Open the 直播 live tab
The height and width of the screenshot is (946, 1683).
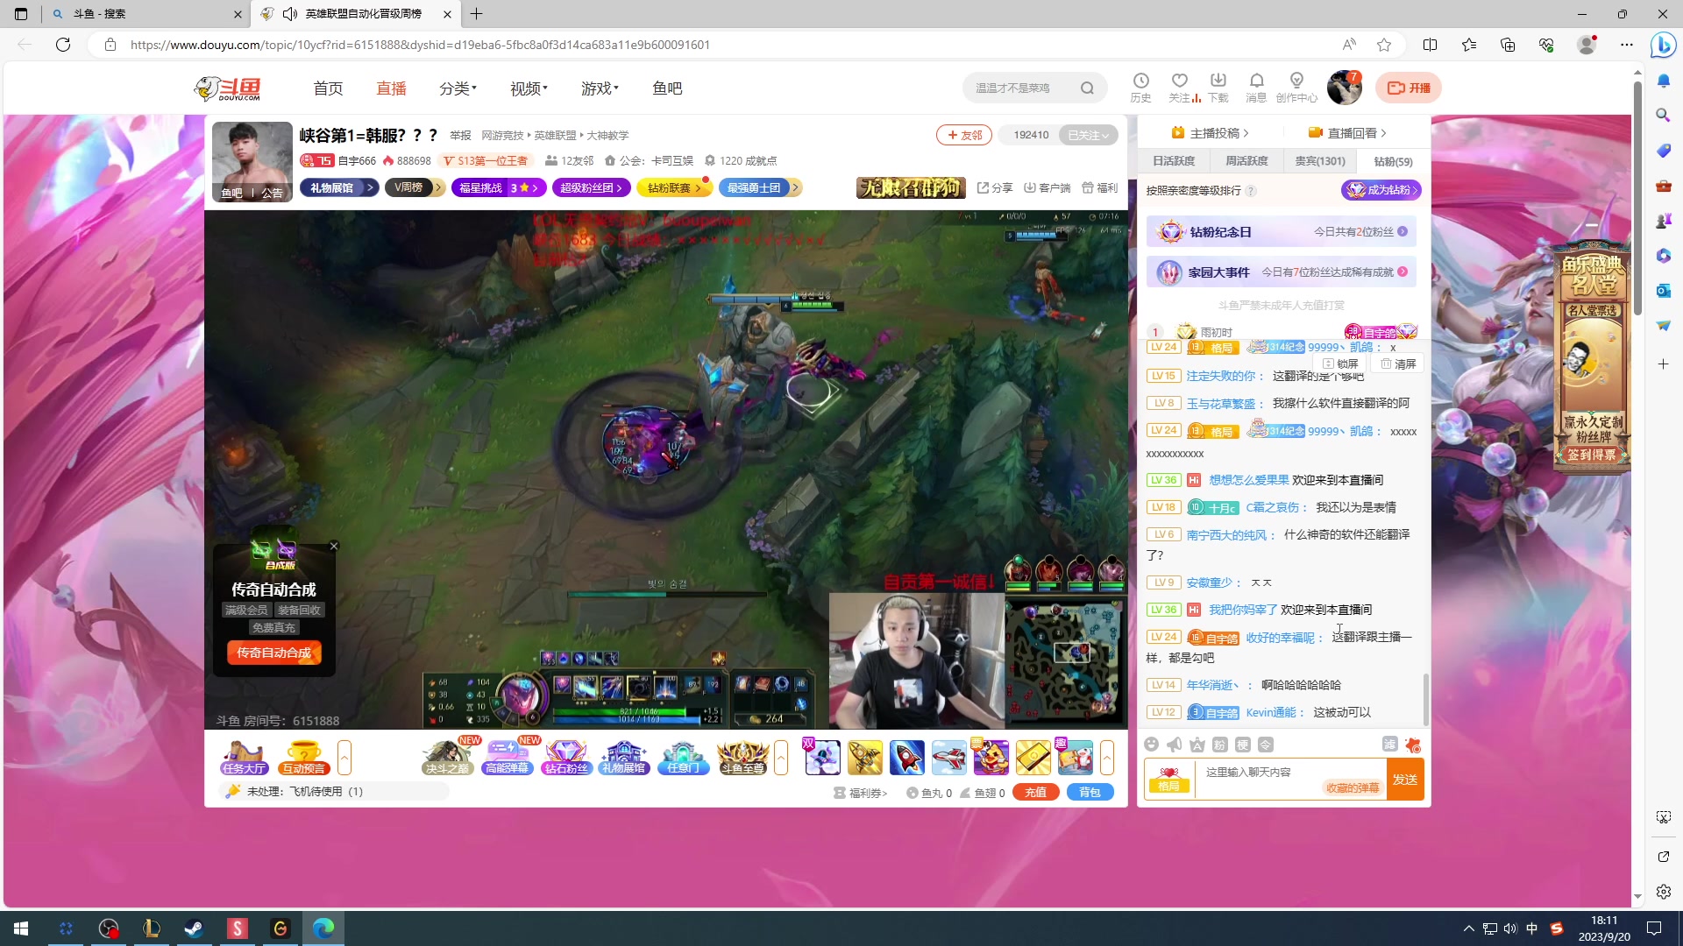pos(391,88)
